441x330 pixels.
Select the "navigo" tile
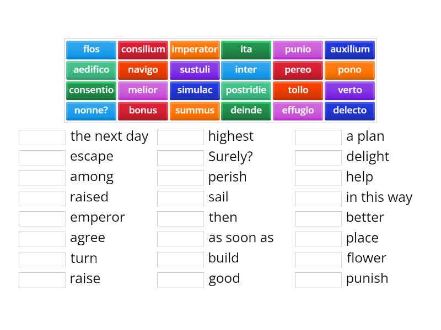click(x=143, y=70)
